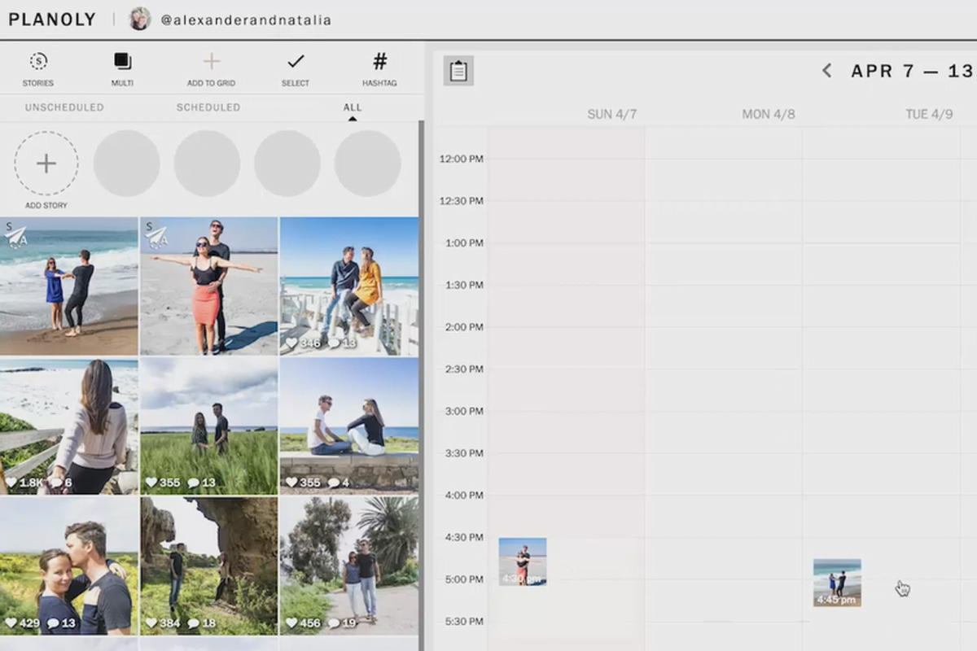Click the Add to Grid plus icon
977x651 pixels.
click(x=212, y=62)
